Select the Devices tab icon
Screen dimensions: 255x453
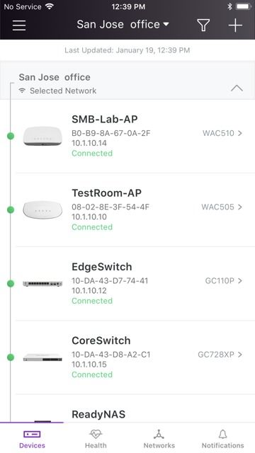pos(32,434)
